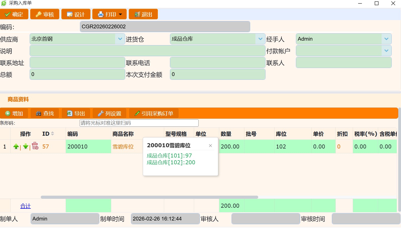Click the 审核 audit button
The image size is (401, 228).
tap(45, 14)
